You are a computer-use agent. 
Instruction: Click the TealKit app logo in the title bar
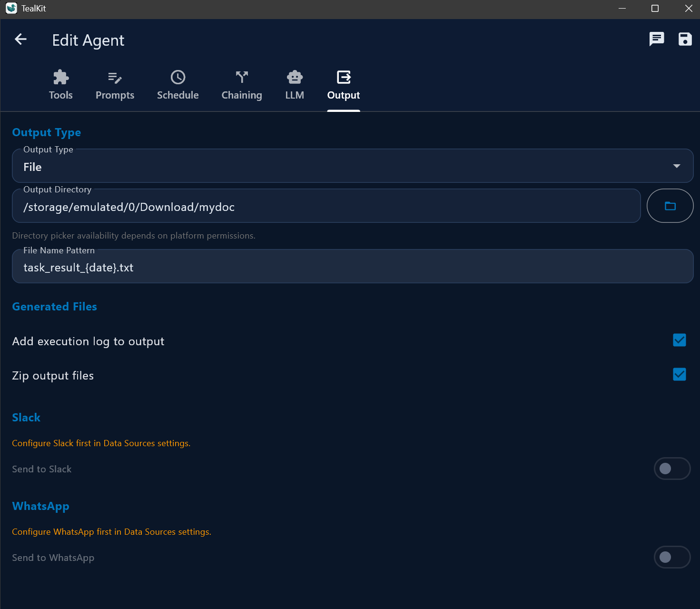(11, 9)
